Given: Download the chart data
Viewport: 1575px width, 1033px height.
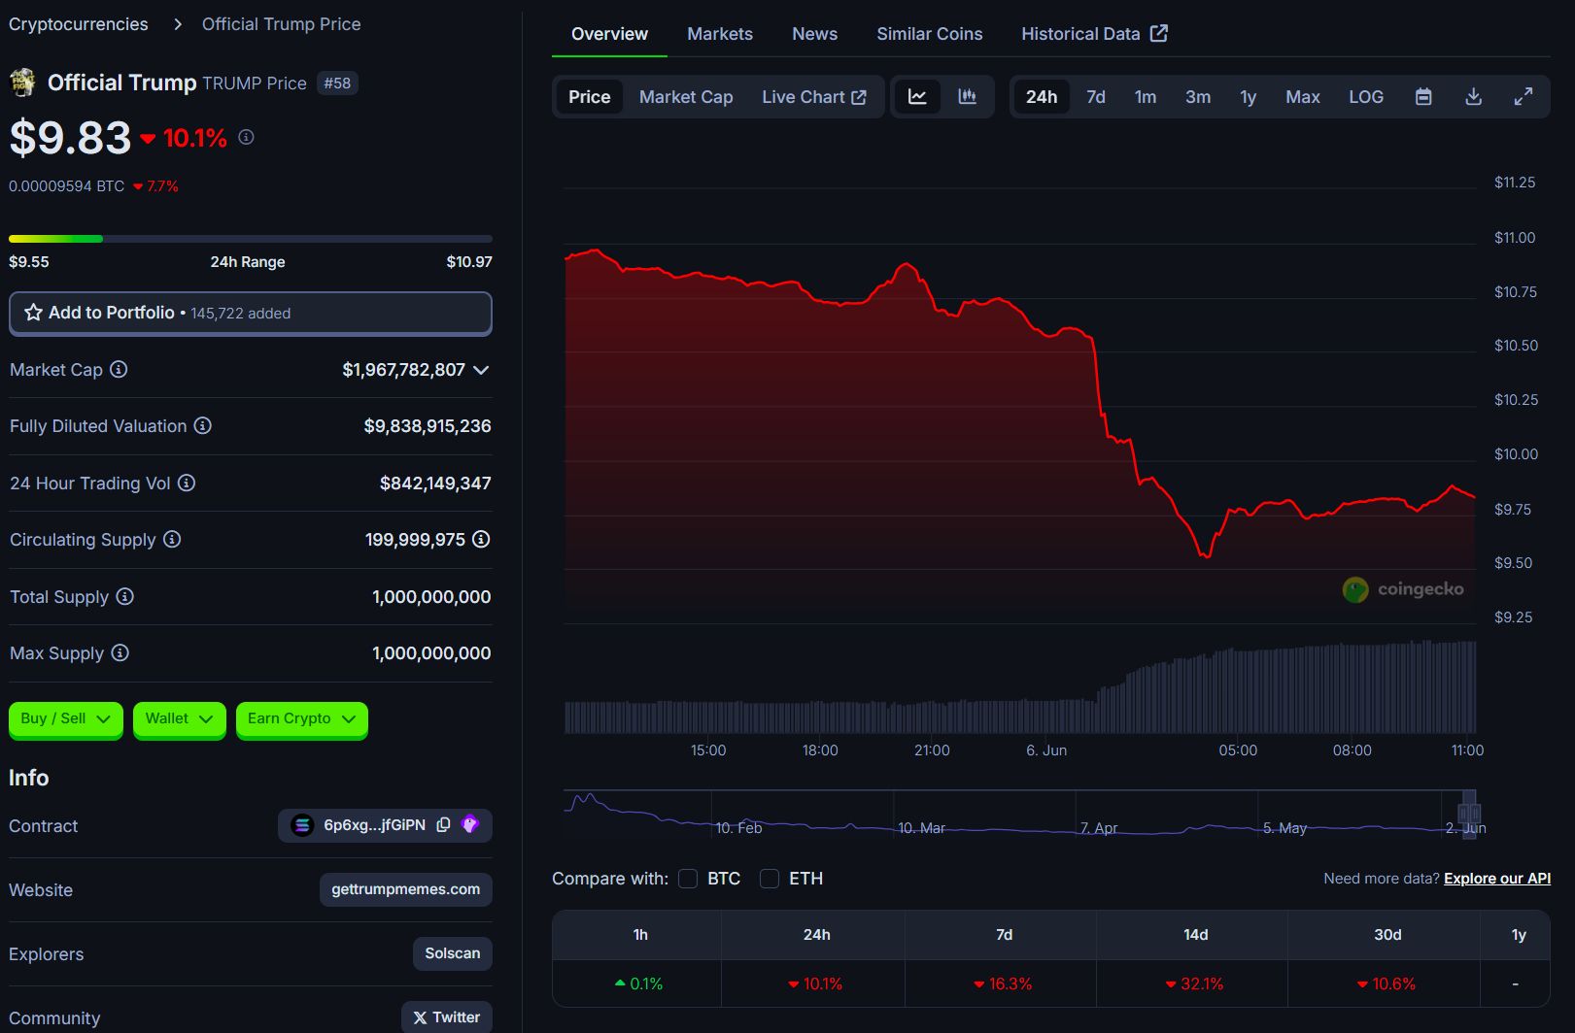Looking at the screenshot, I should tap(1473, 96).
